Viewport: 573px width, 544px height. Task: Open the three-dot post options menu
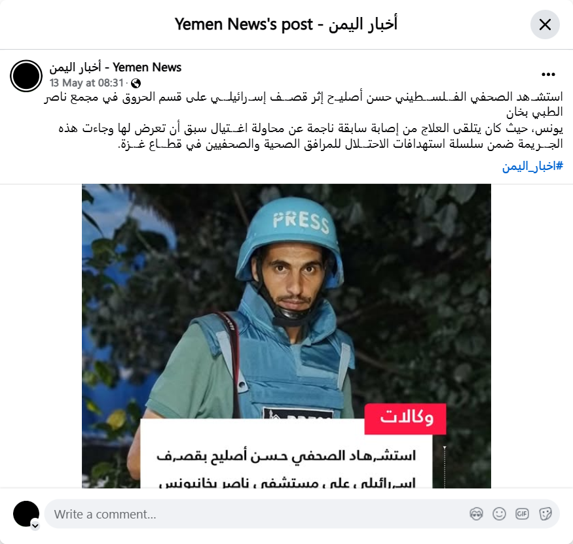pyautogui.click(x=548, y=75)
